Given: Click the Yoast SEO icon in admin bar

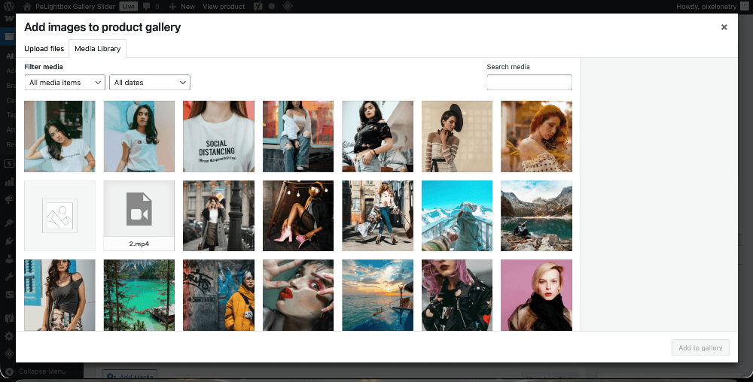Looking at the screenshot, I should [x=258, y=6].
